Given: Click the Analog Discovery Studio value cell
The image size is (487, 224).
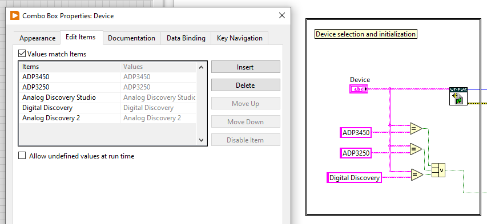Looking at the screenshot, I should coord(158,97).
